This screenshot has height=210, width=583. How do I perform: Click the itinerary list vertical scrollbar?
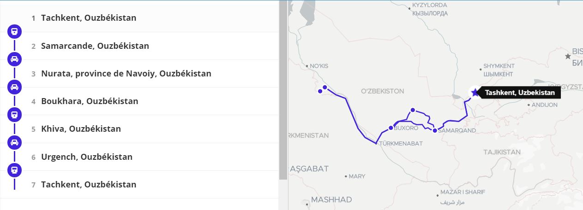coord(283,92)
